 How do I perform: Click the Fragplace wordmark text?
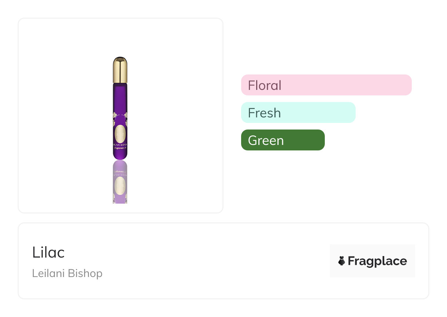point(377,261)
